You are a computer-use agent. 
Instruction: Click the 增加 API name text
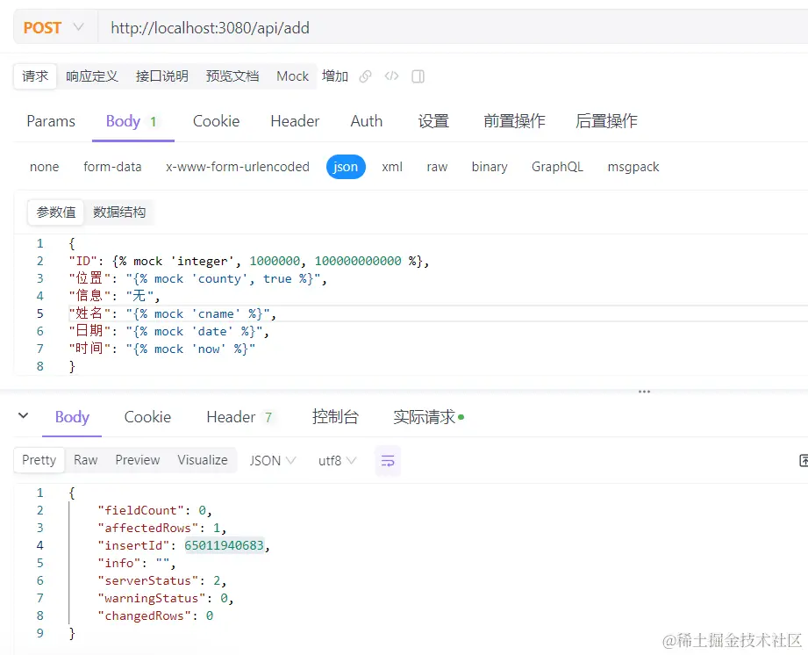click(335, 76)
